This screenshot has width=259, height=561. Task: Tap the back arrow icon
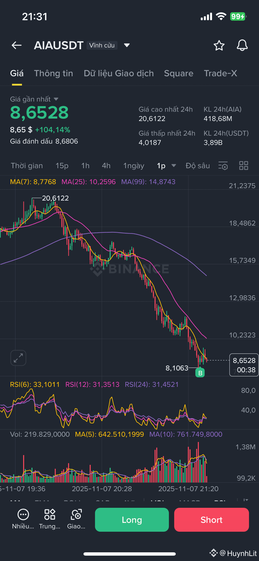click(17, 45)
